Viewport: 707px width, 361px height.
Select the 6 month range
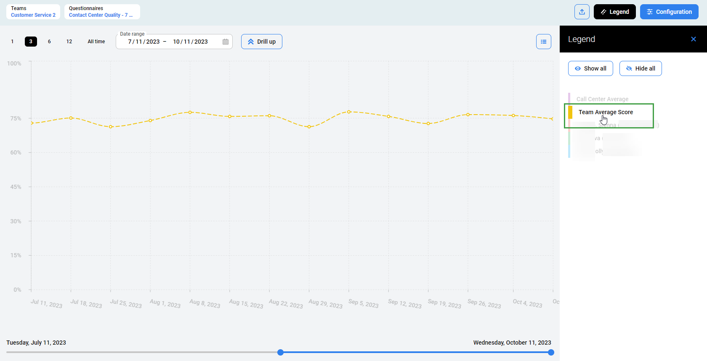tap(49, 42)
